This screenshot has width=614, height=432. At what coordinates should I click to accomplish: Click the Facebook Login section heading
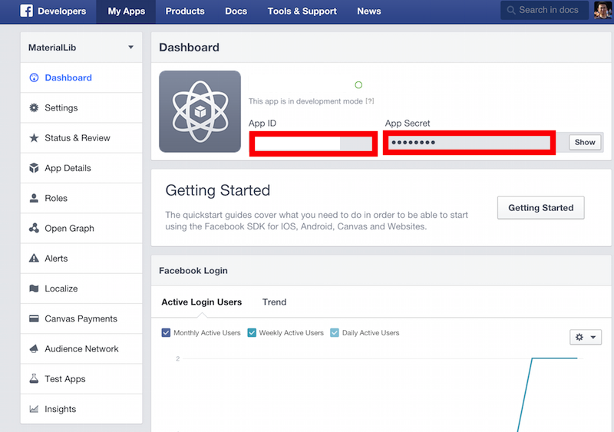coord(193,271)
